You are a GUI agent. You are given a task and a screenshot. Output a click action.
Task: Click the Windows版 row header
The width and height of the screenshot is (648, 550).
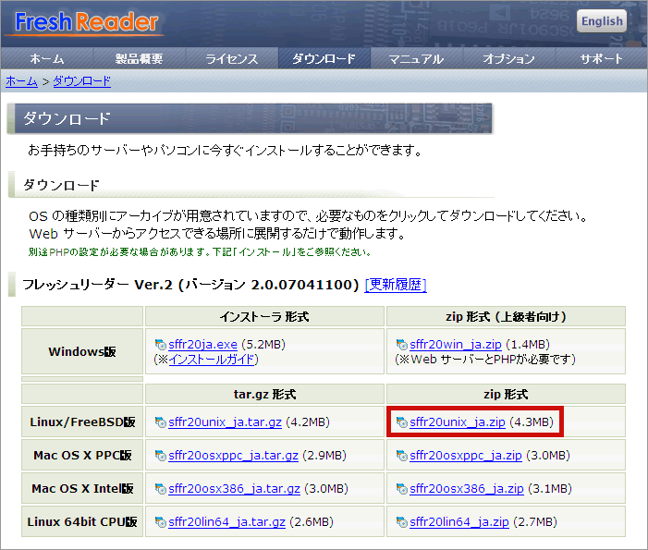(x=82, y=351)
